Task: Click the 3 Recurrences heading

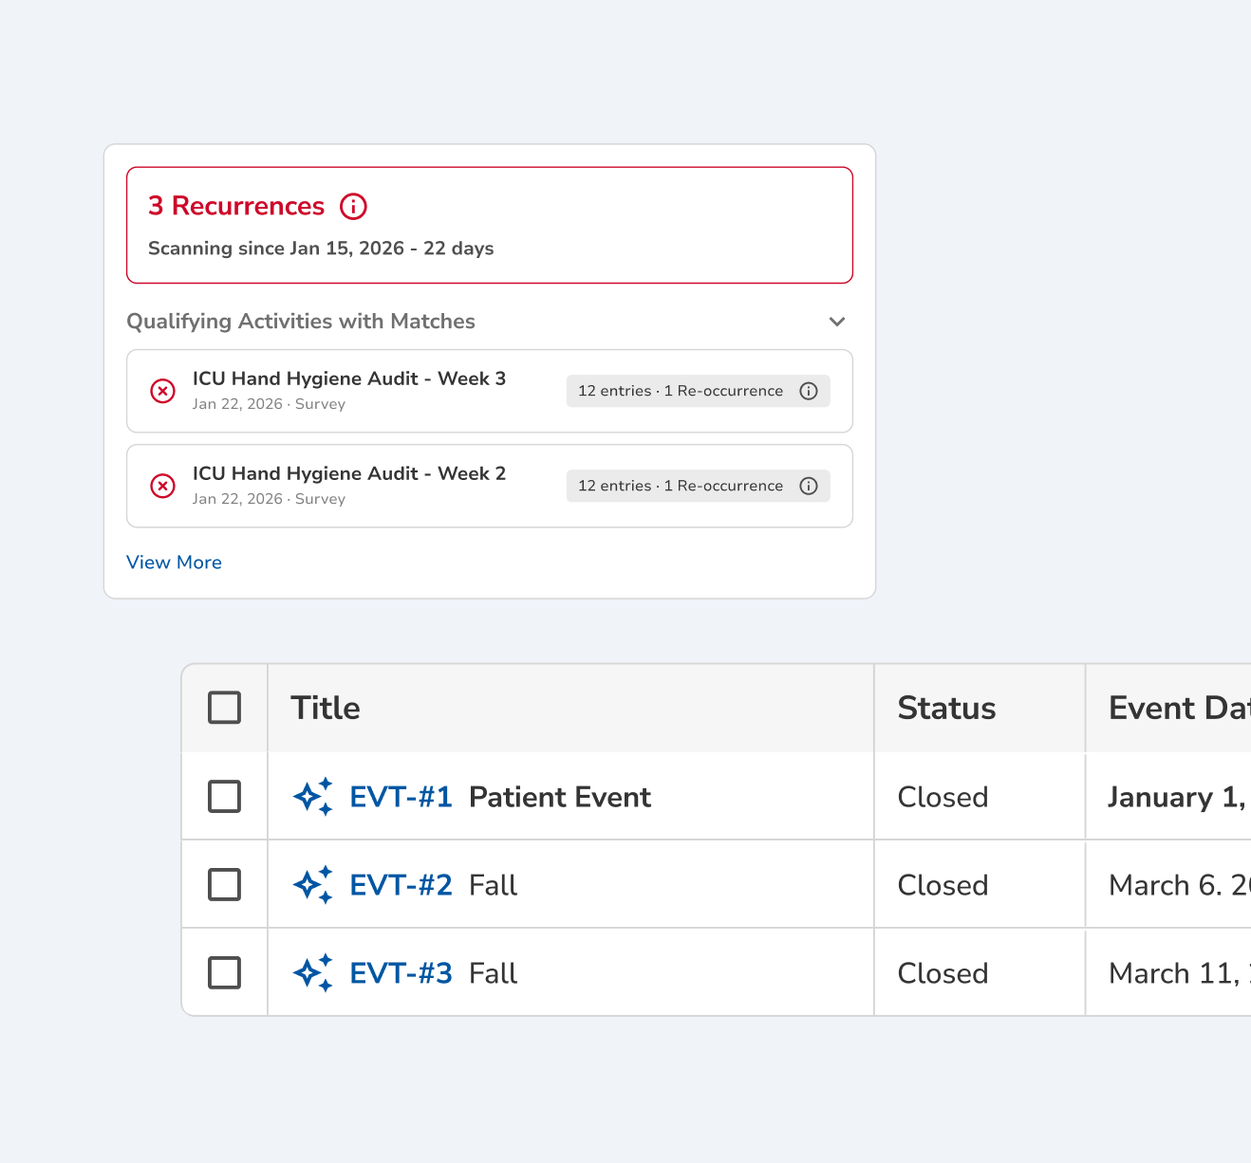Action: click(x=236, y=206)
